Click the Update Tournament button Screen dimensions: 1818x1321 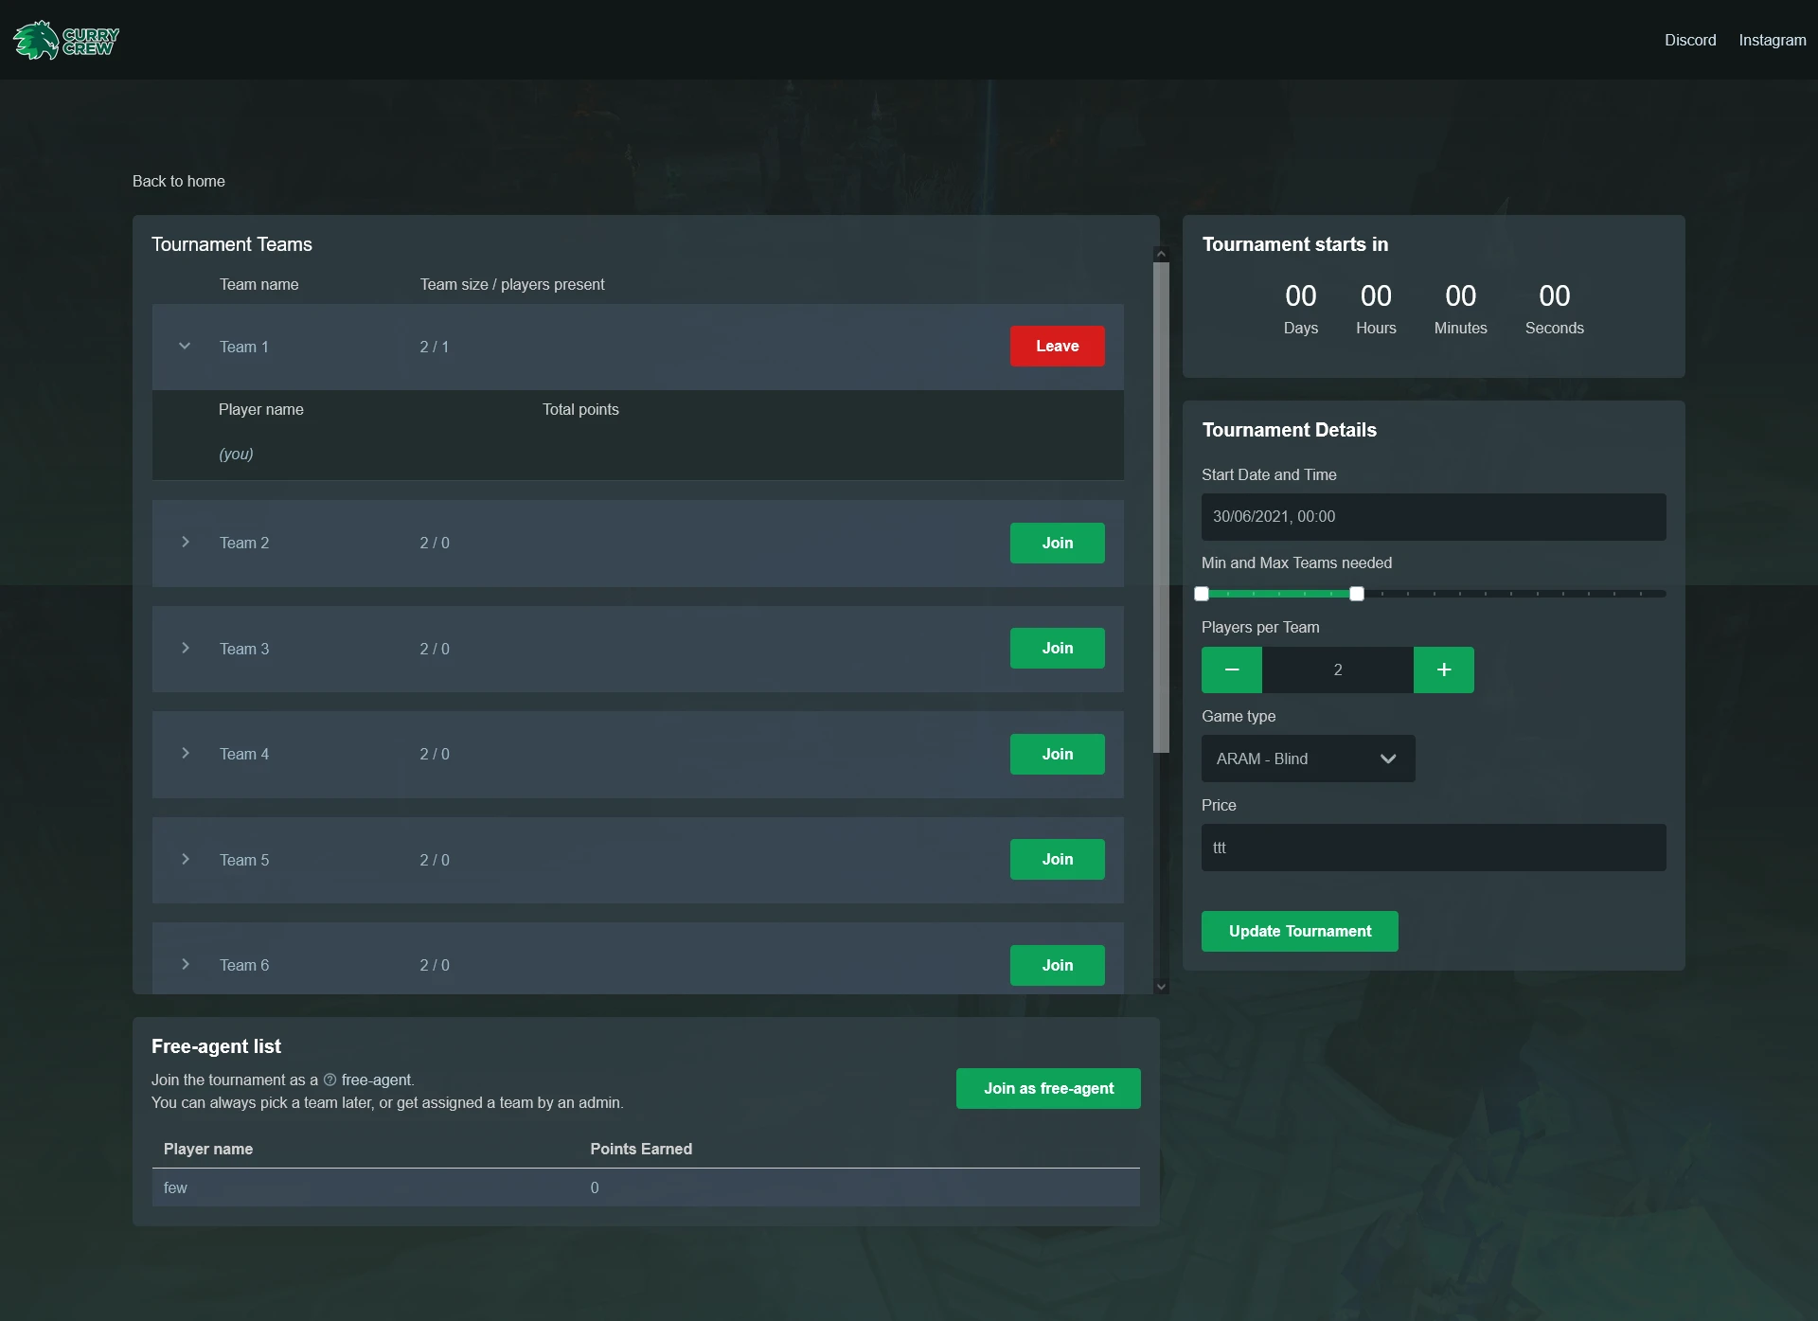(1298, 932)
